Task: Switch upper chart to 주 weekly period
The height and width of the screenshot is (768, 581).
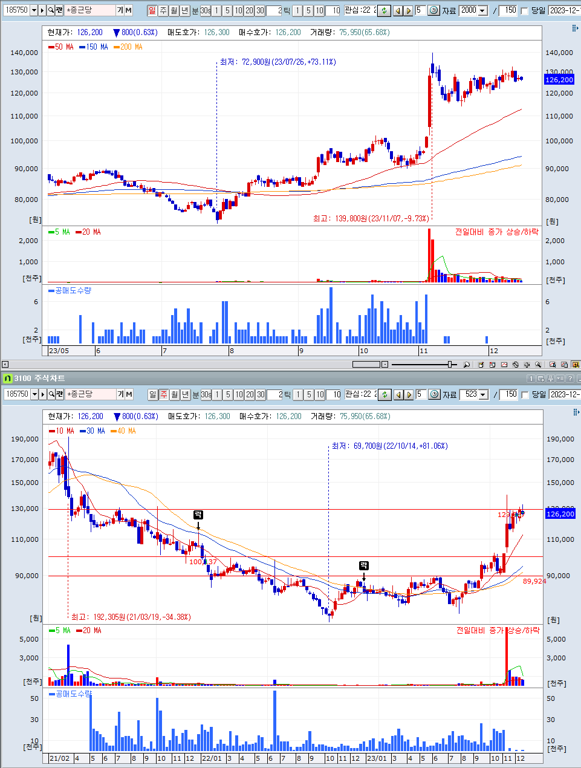Action: (x=163, y=10)
